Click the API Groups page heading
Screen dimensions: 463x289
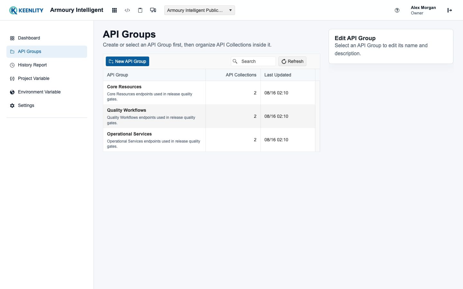click(129, 34)
